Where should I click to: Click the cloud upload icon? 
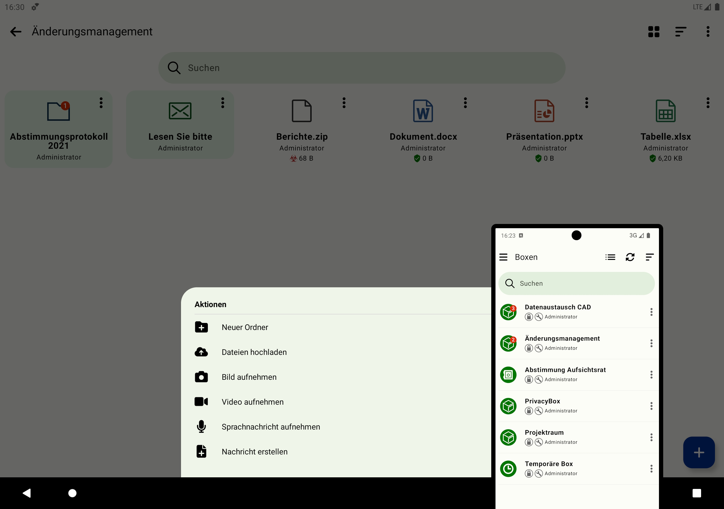[x=201, y=352]
